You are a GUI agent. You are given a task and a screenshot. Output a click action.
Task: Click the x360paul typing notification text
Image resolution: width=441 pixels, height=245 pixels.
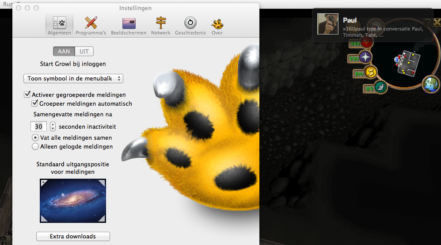[383, 32]
